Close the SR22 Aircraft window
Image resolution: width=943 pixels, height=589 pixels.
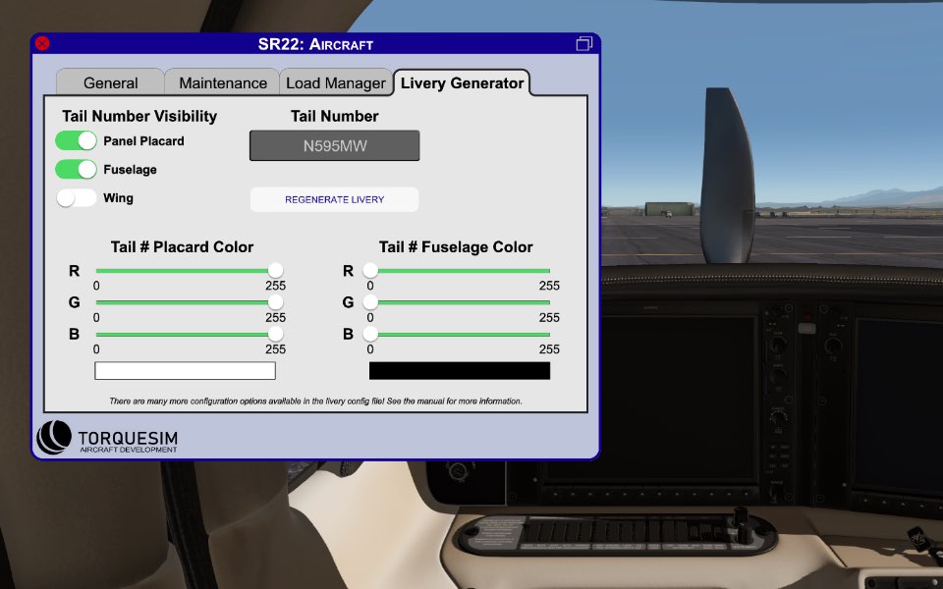pos(42,43)
